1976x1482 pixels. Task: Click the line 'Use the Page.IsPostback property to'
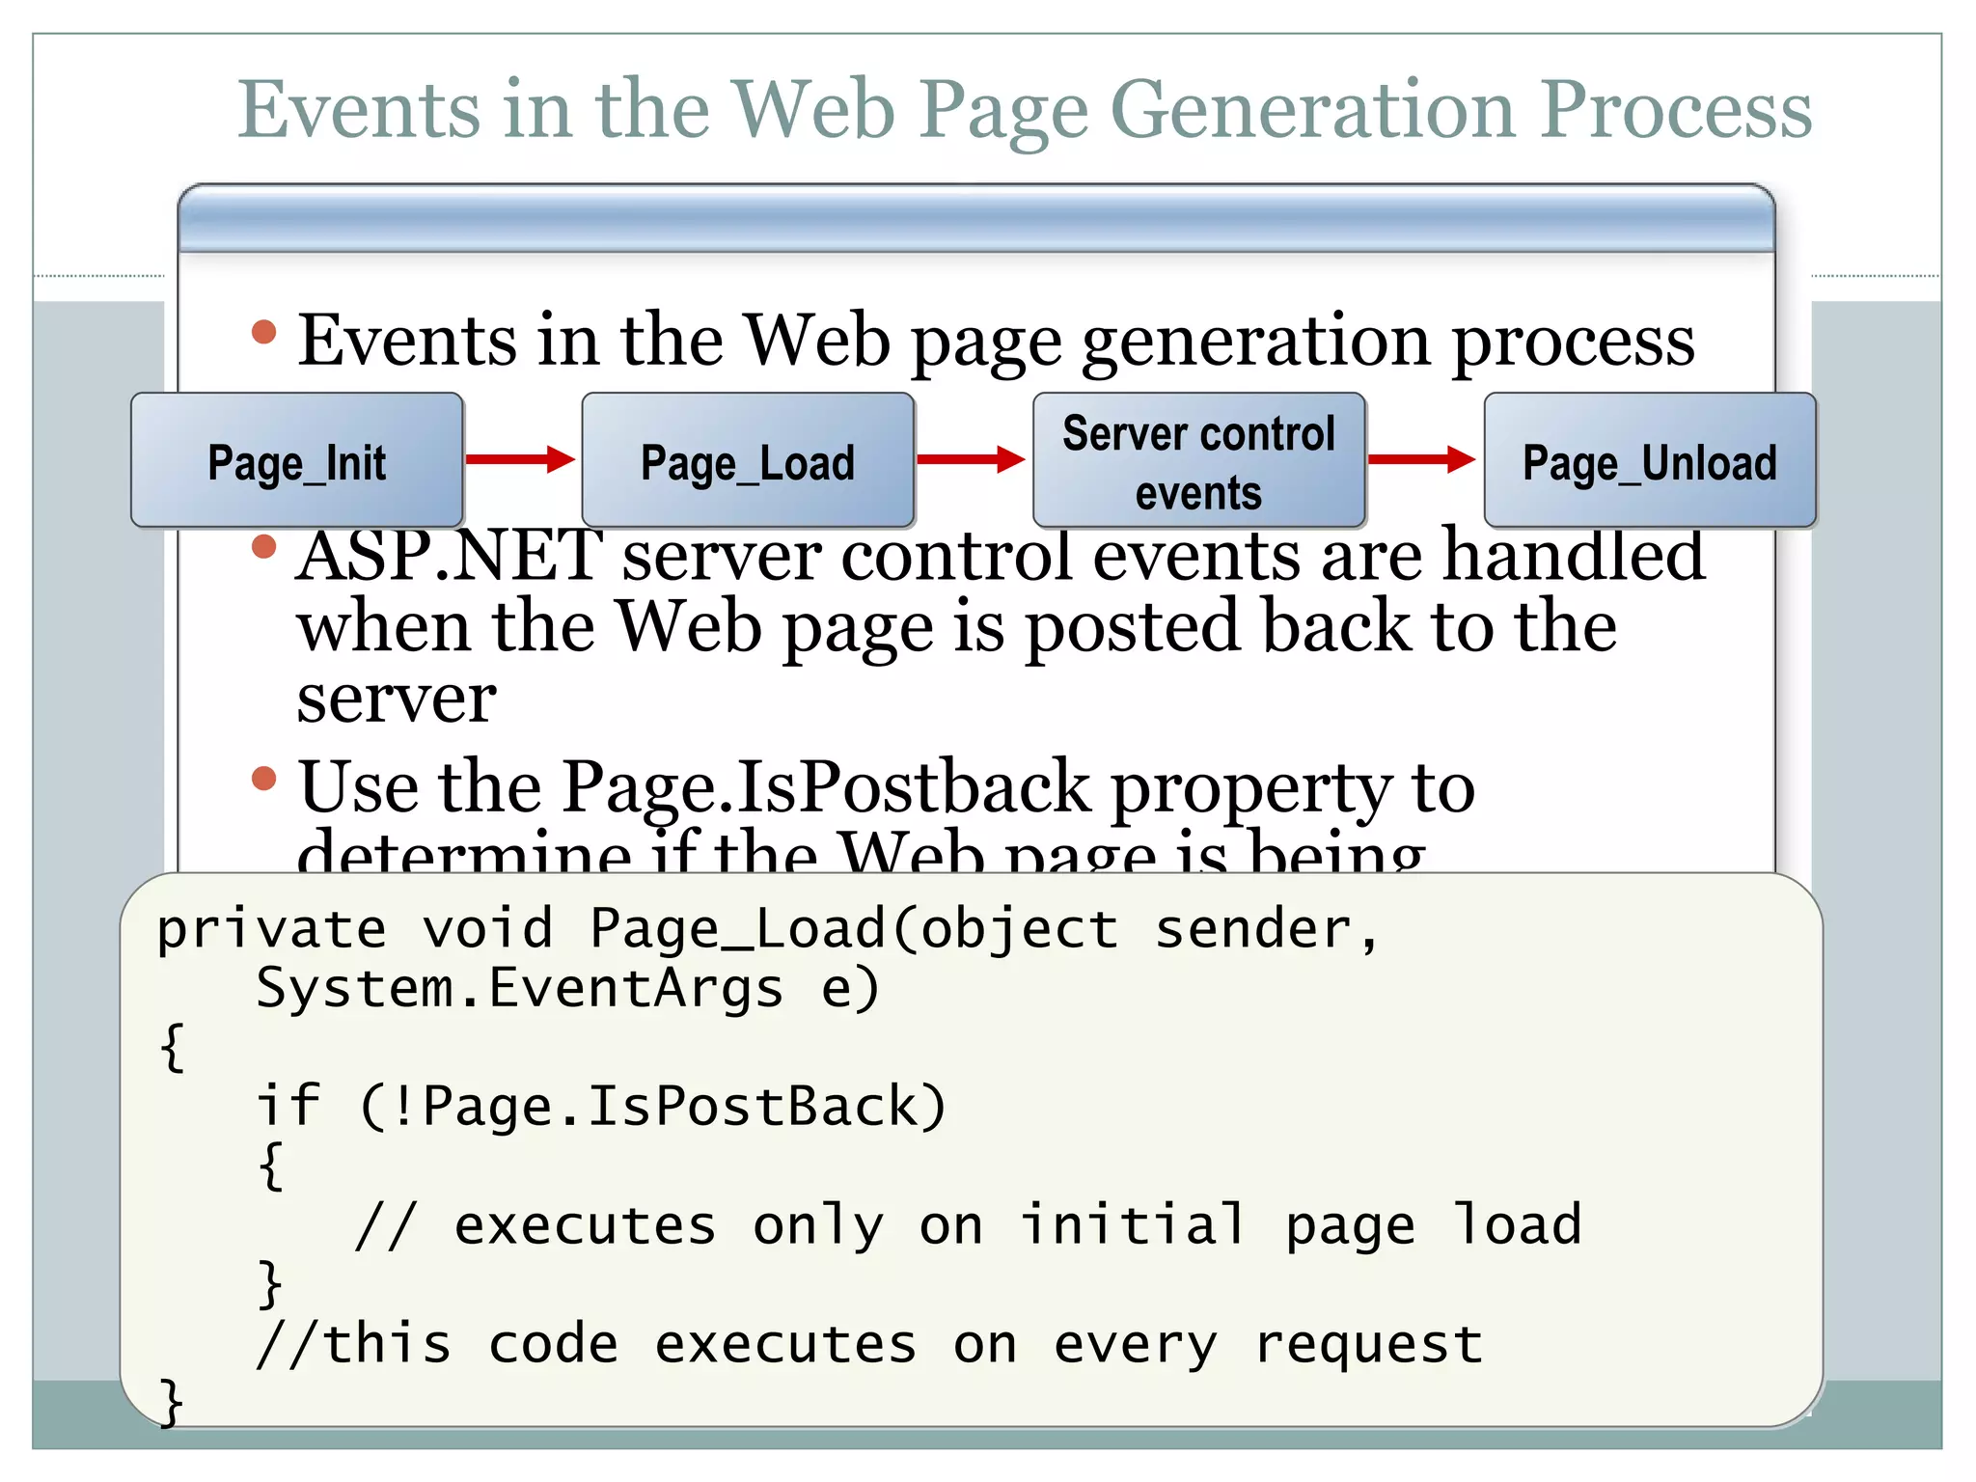886,789
